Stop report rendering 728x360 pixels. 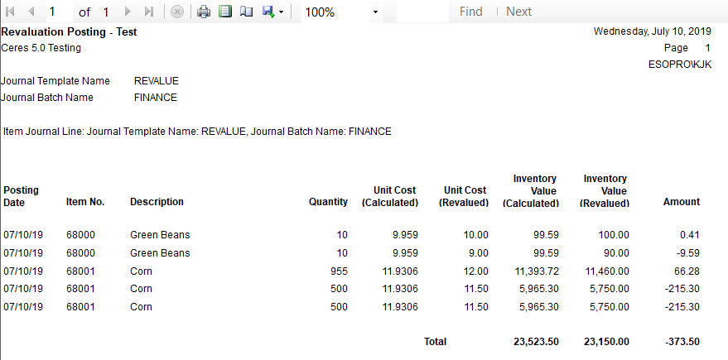tap(176, 12)
